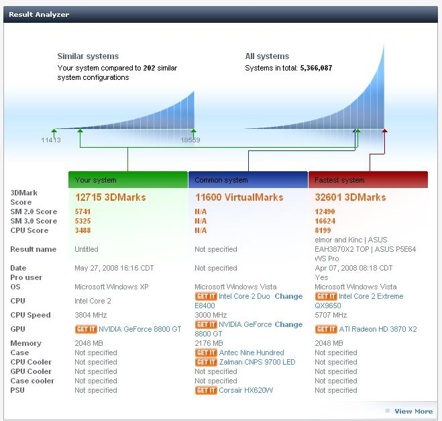This screenshot has width=442, height=421.
Task: Click GET IT badge beside Intel Core 2 Duo
Action: point(206,296)
